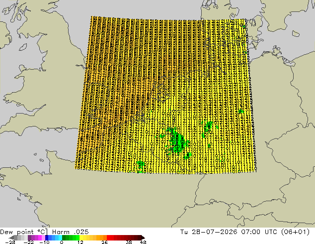Click the '26' legend label

click(x=104, y=242)
